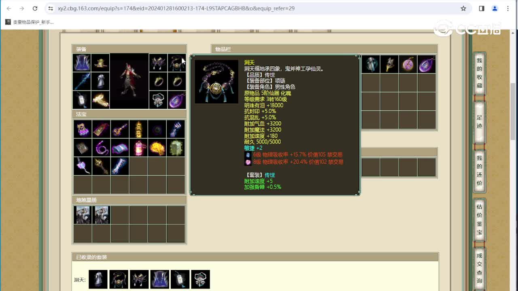This screenshot has width=518, height=291.
Task: Go back in the browser
Action: (x=9, y=8)
